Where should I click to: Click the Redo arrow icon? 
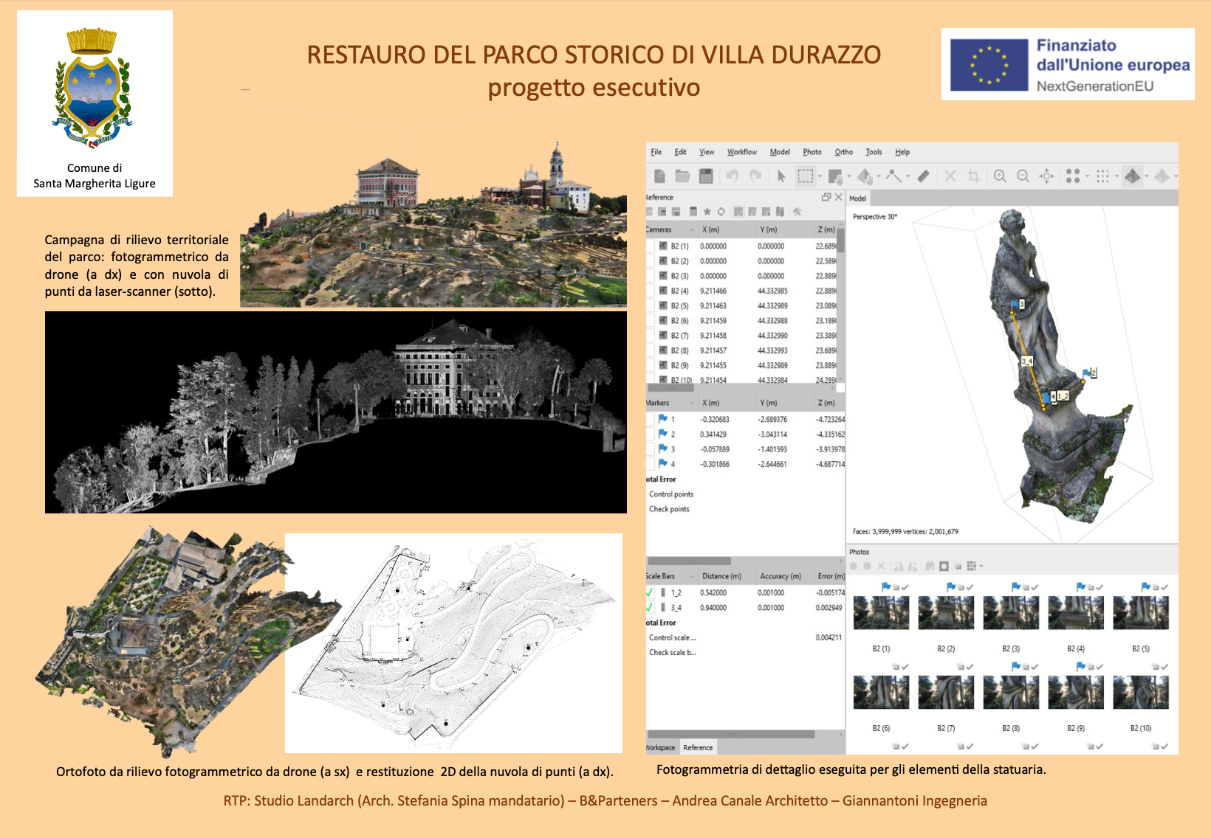pos(755,176)
